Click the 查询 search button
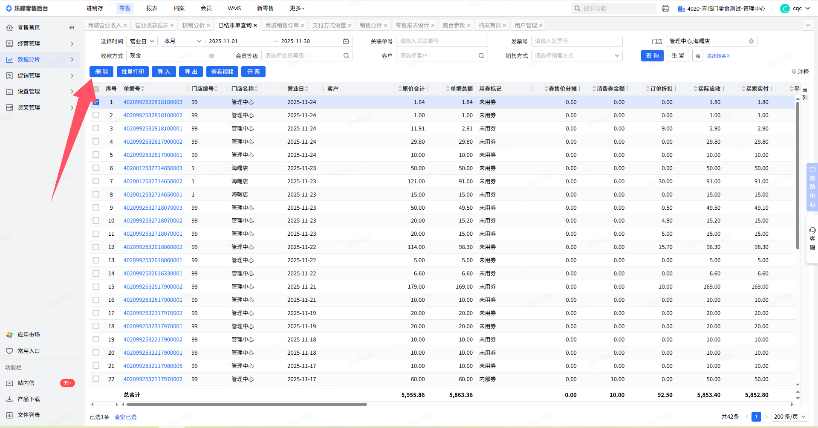 [652, 56]
